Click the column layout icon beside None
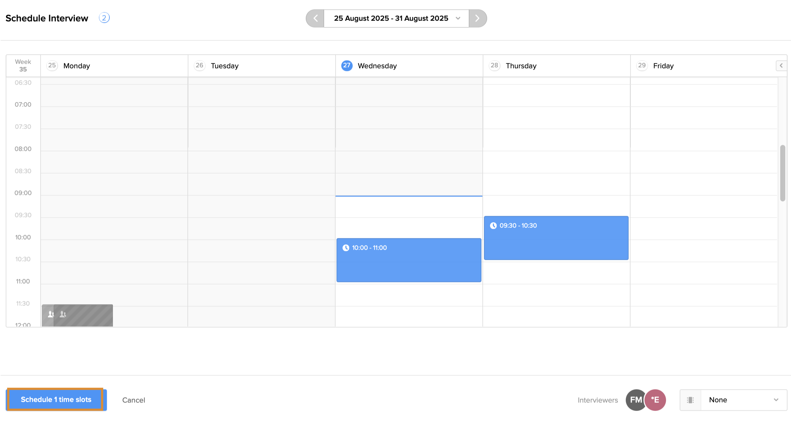This screenshot has height=424, width=791. click(690, 400)
